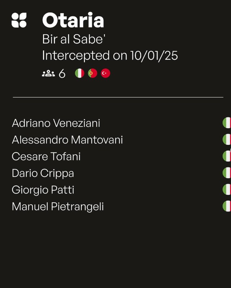231x288 pixels.
Task: Click Italian flag beside Giorgio Patti
Action: 227,189
